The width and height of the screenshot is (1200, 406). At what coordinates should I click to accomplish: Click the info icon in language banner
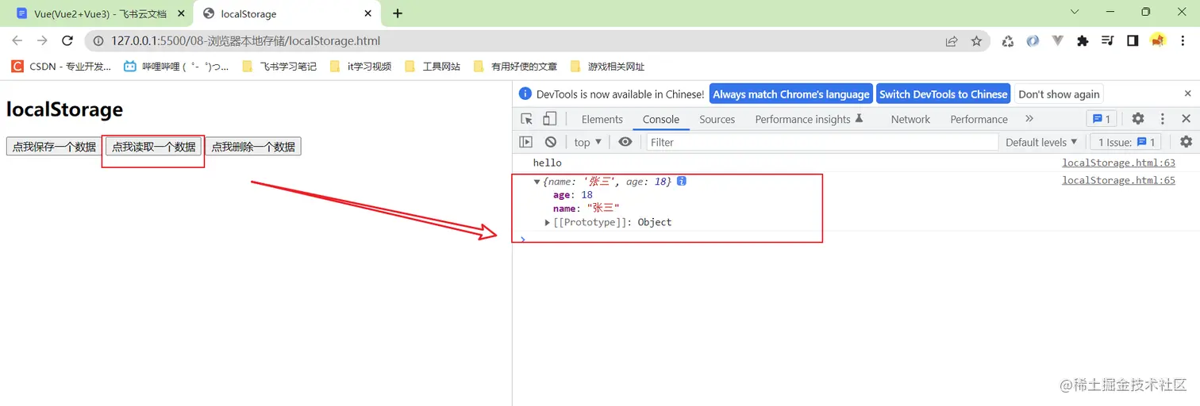pos(525,94)
